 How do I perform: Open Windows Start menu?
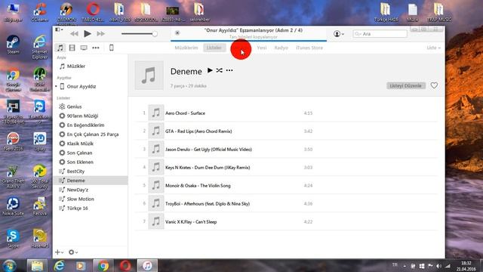(x=9, y=265)
